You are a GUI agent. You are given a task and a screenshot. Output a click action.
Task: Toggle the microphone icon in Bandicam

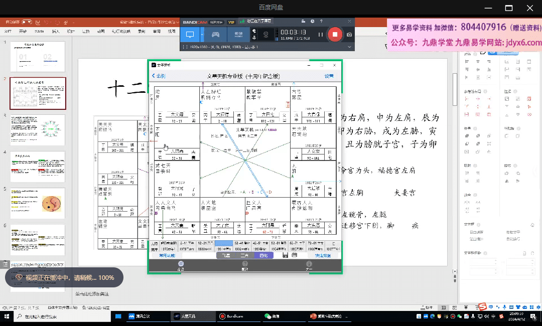(254, 37)
